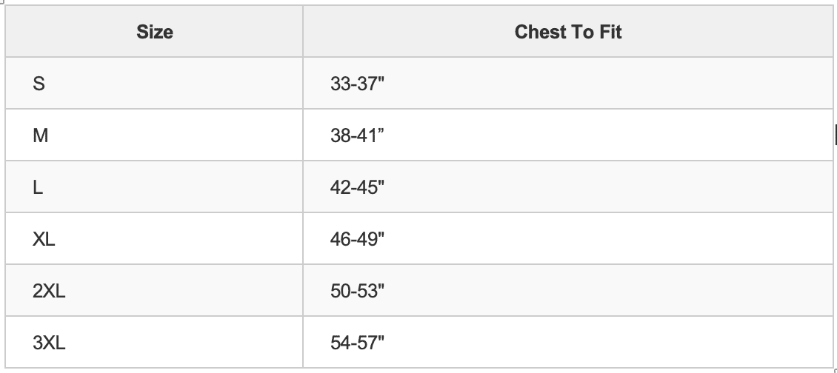
Task: Click the word Fit in header
Action: [x=610, y=32]
